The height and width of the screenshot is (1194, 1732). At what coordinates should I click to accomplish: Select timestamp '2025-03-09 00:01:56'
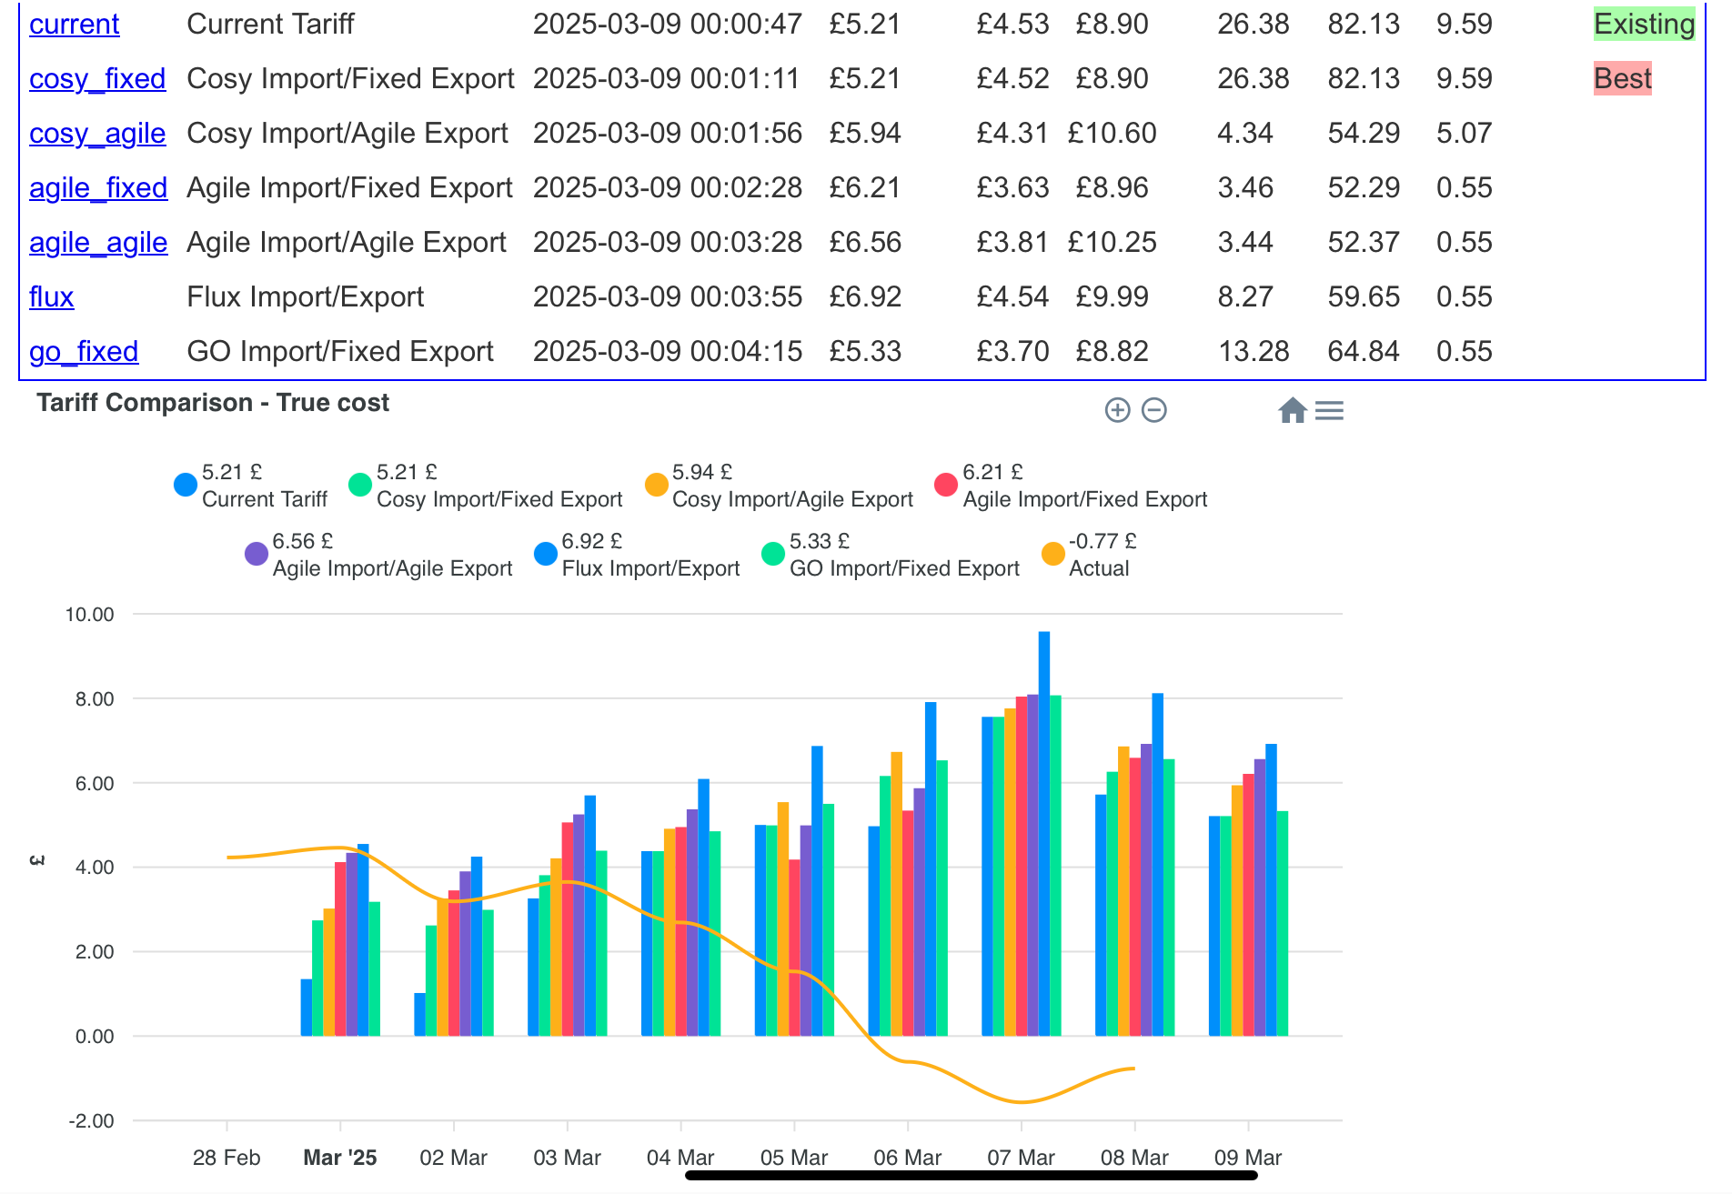[668, 134]
